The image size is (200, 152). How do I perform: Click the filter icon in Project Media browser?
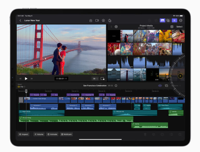coord(116,27)
